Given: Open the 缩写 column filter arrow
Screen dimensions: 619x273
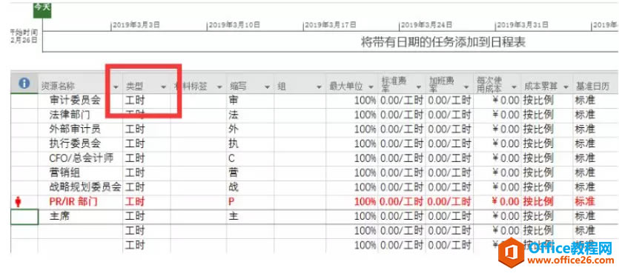Looking at the screenshot, I should (x=268, y=87).
